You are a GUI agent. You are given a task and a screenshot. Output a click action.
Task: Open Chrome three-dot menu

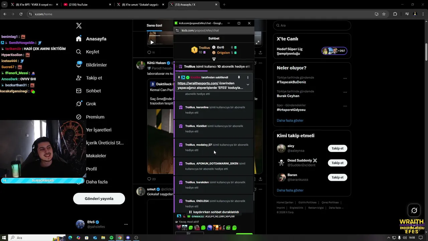(423, 14)
